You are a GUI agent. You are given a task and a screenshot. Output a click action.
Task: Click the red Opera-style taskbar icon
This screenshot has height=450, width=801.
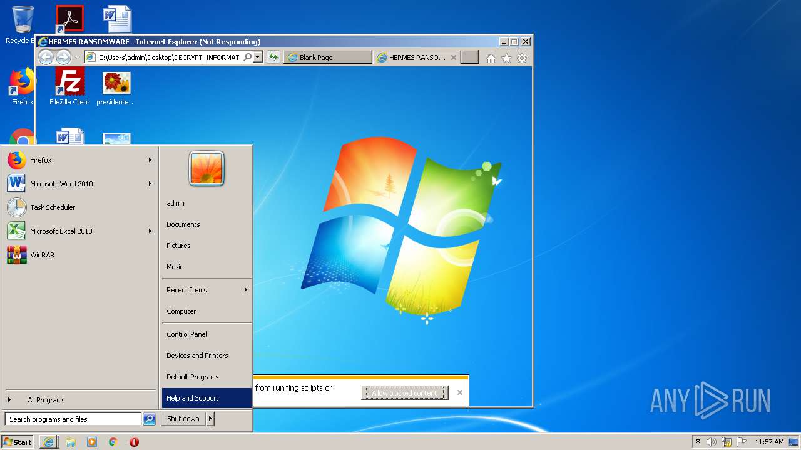[x=134, y=442]
